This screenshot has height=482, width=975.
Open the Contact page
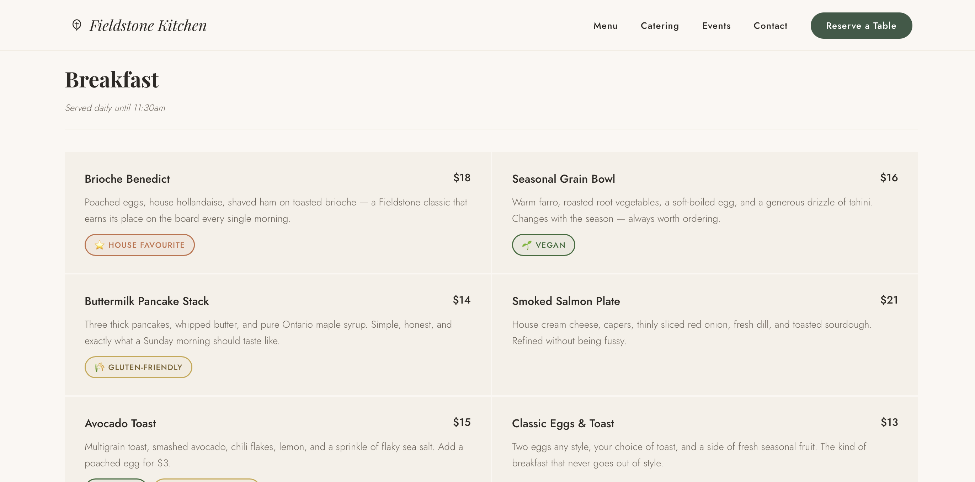pos(770,26)
